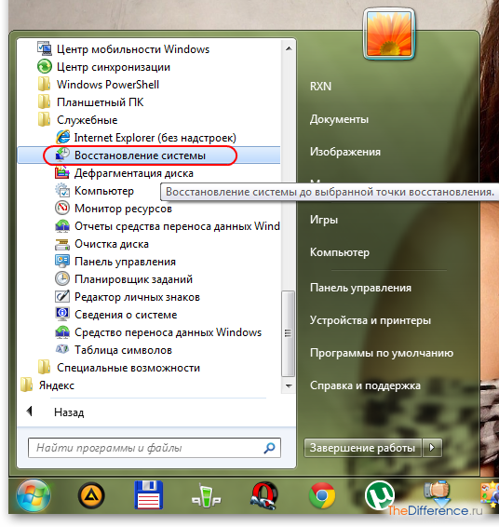Click the Центр мобильности Windows label
The image size is (499, 527).
pyautogui.click(x=133, y=49)
